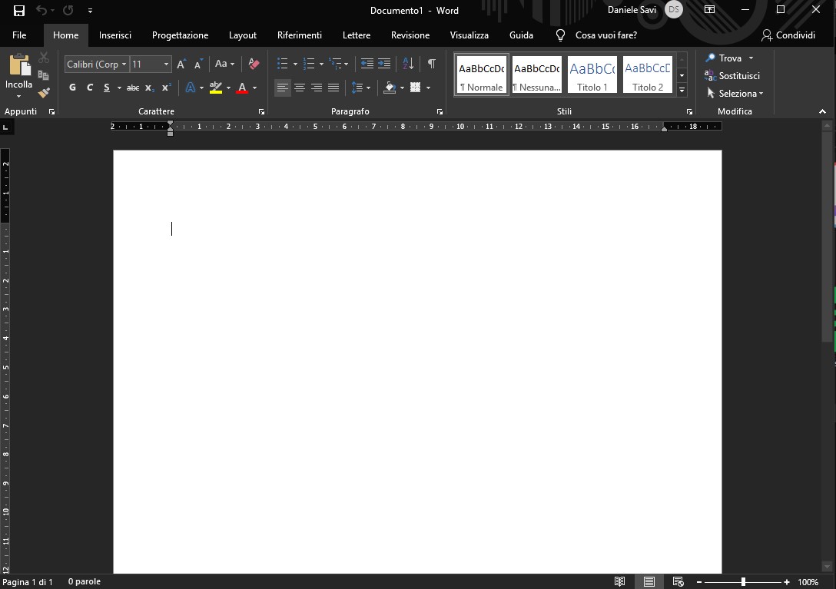This screenshot has width=836, height=589.
Task: Open the underline style dropdown arrow
Action: pyautogui.click(x=119, y=88)
